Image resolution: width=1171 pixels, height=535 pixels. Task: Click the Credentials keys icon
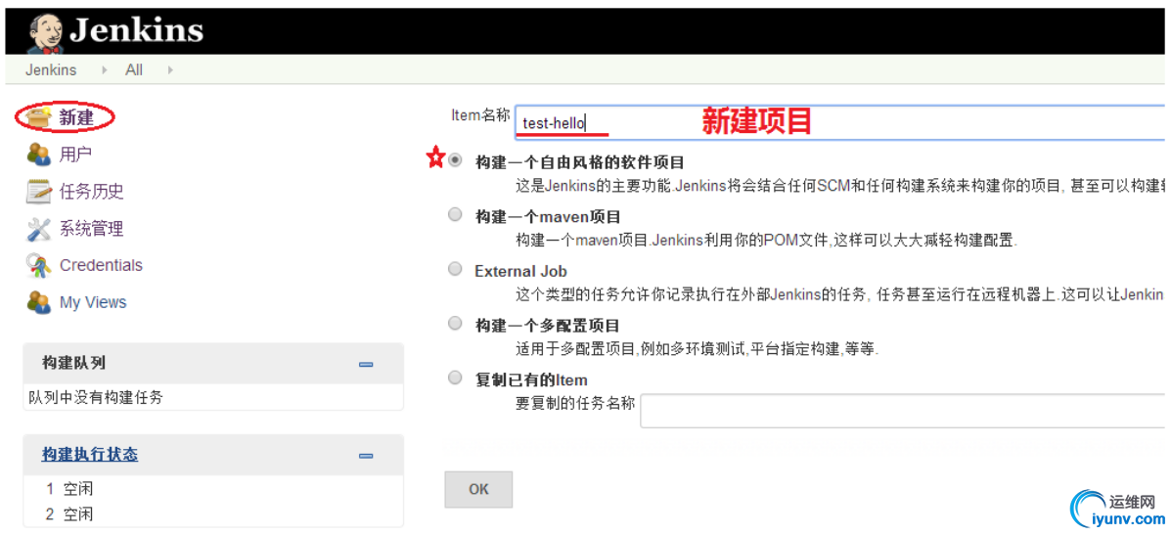tap(38, 265)
